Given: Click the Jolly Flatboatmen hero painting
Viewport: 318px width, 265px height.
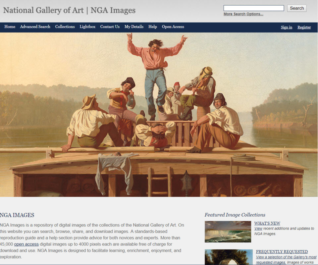Looking at the screenshot, I should [159, 115].
